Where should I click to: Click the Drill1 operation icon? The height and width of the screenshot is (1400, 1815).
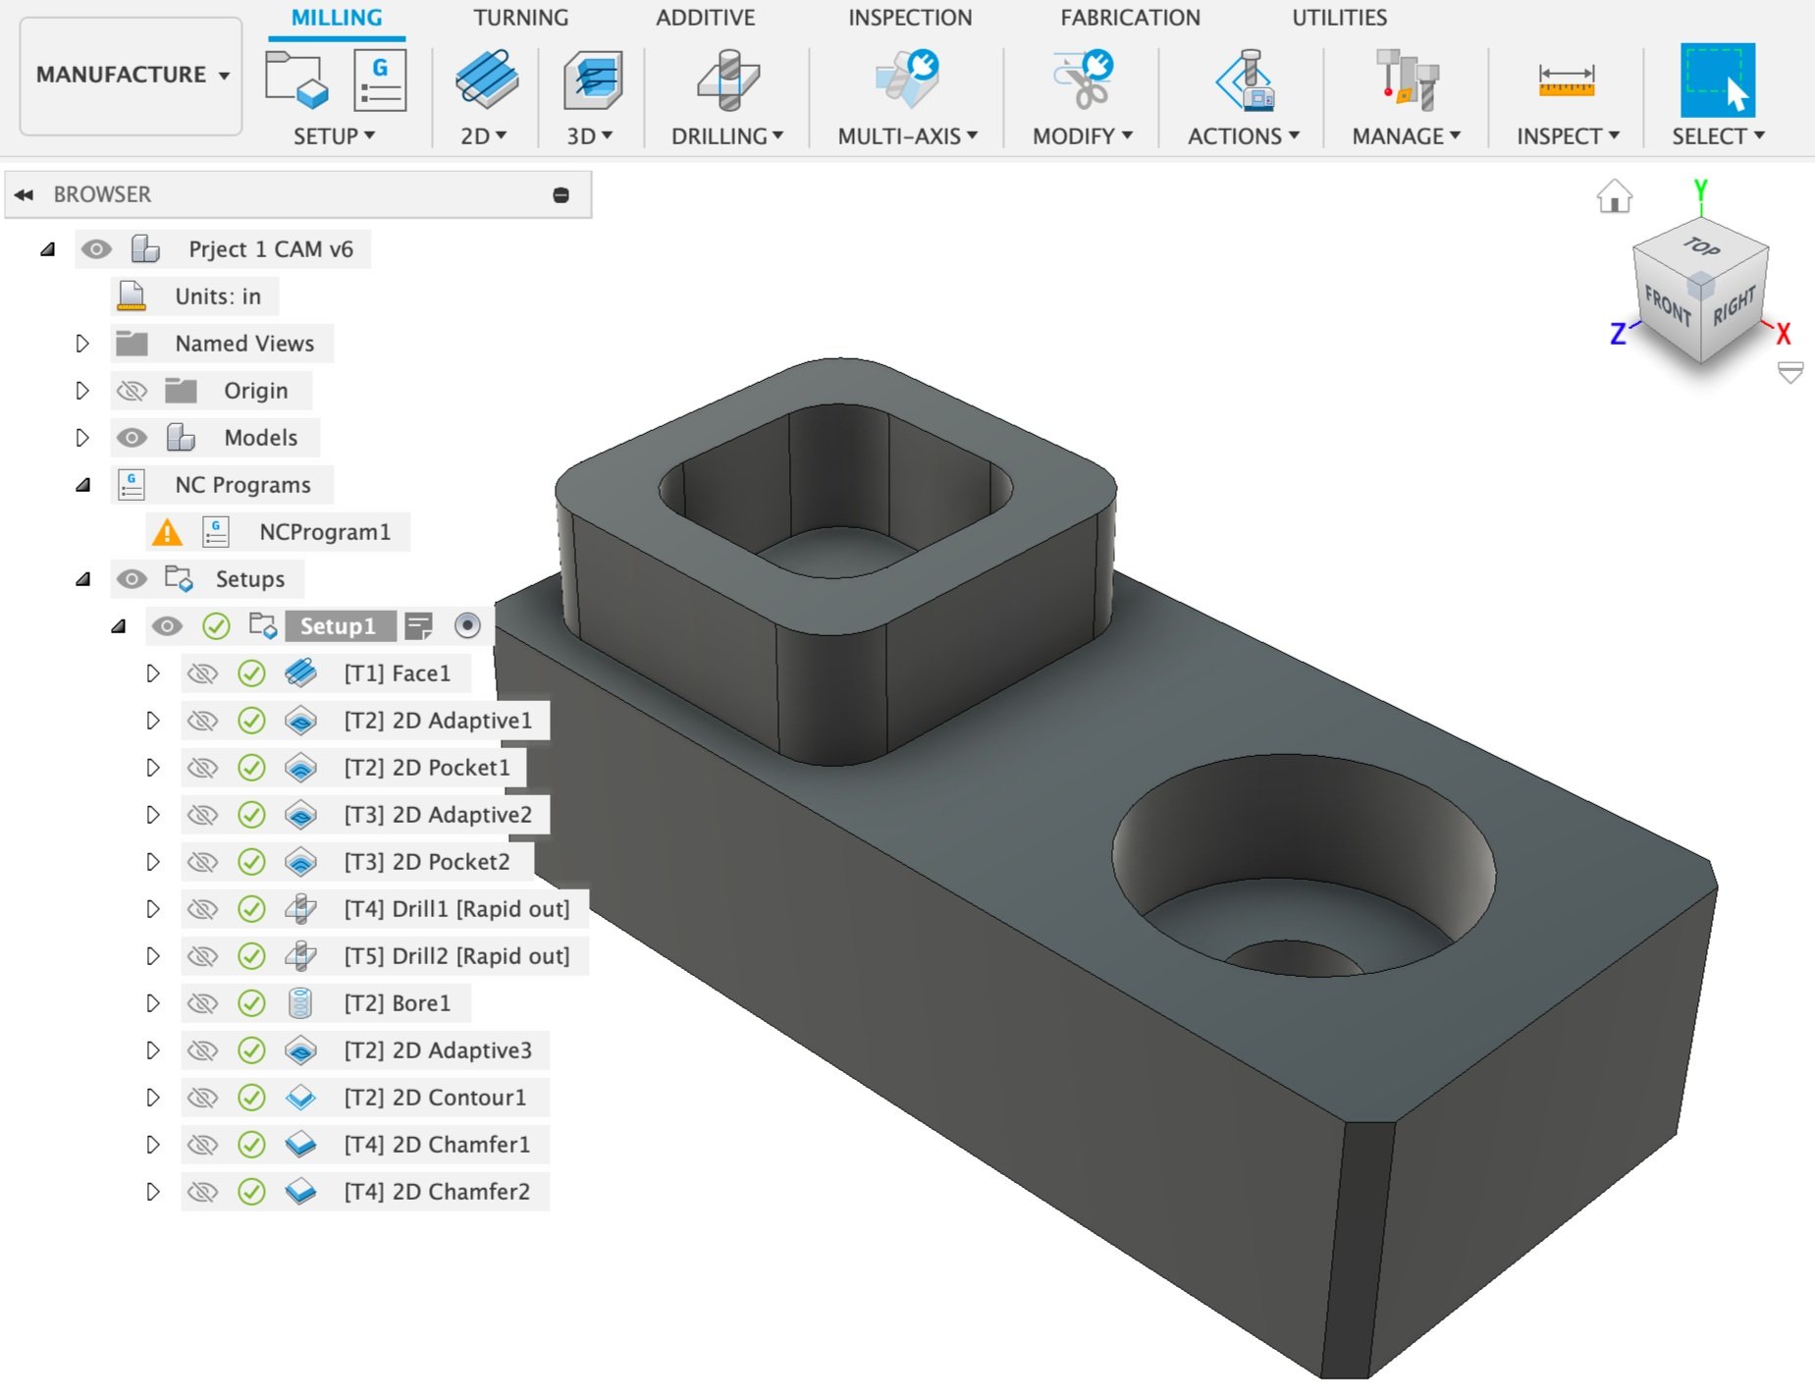(300, 909)
